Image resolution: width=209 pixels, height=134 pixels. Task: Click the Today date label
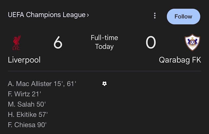click(x=104, y=47)
